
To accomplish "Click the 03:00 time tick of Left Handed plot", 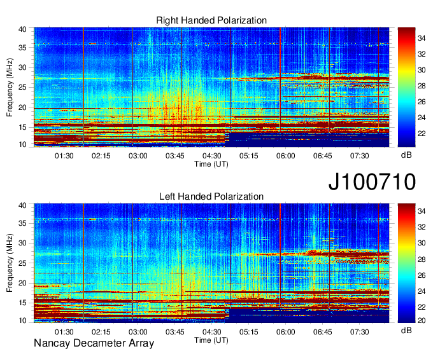I will tap(138, 332).
